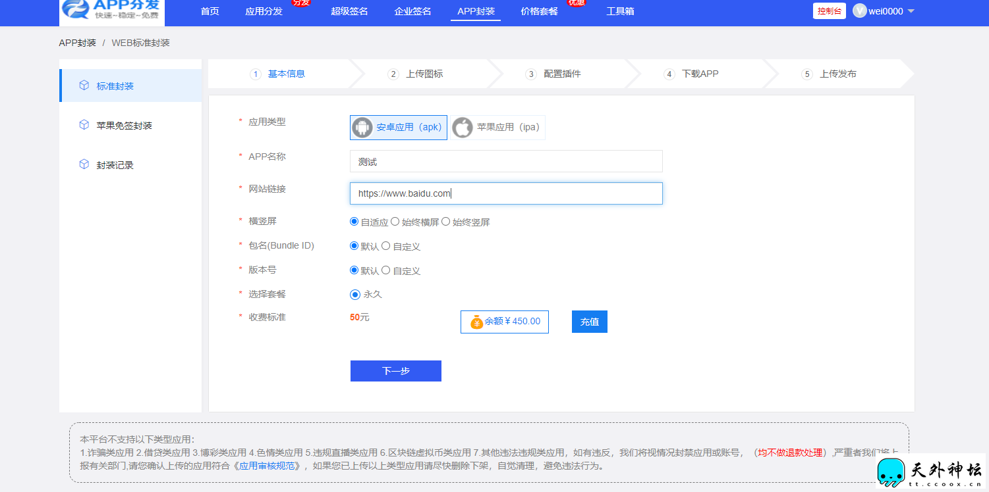Focus the APP名称 input field
This screenshot has width=989, height=492.
coord(506,161)
